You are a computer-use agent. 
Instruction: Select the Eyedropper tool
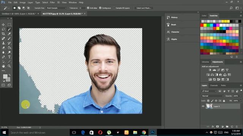(x=9, y=34)
